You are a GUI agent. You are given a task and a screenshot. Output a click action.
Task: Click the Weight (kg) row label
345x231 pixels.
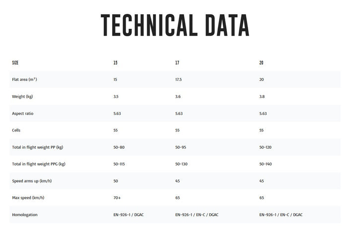pos(22,97)
